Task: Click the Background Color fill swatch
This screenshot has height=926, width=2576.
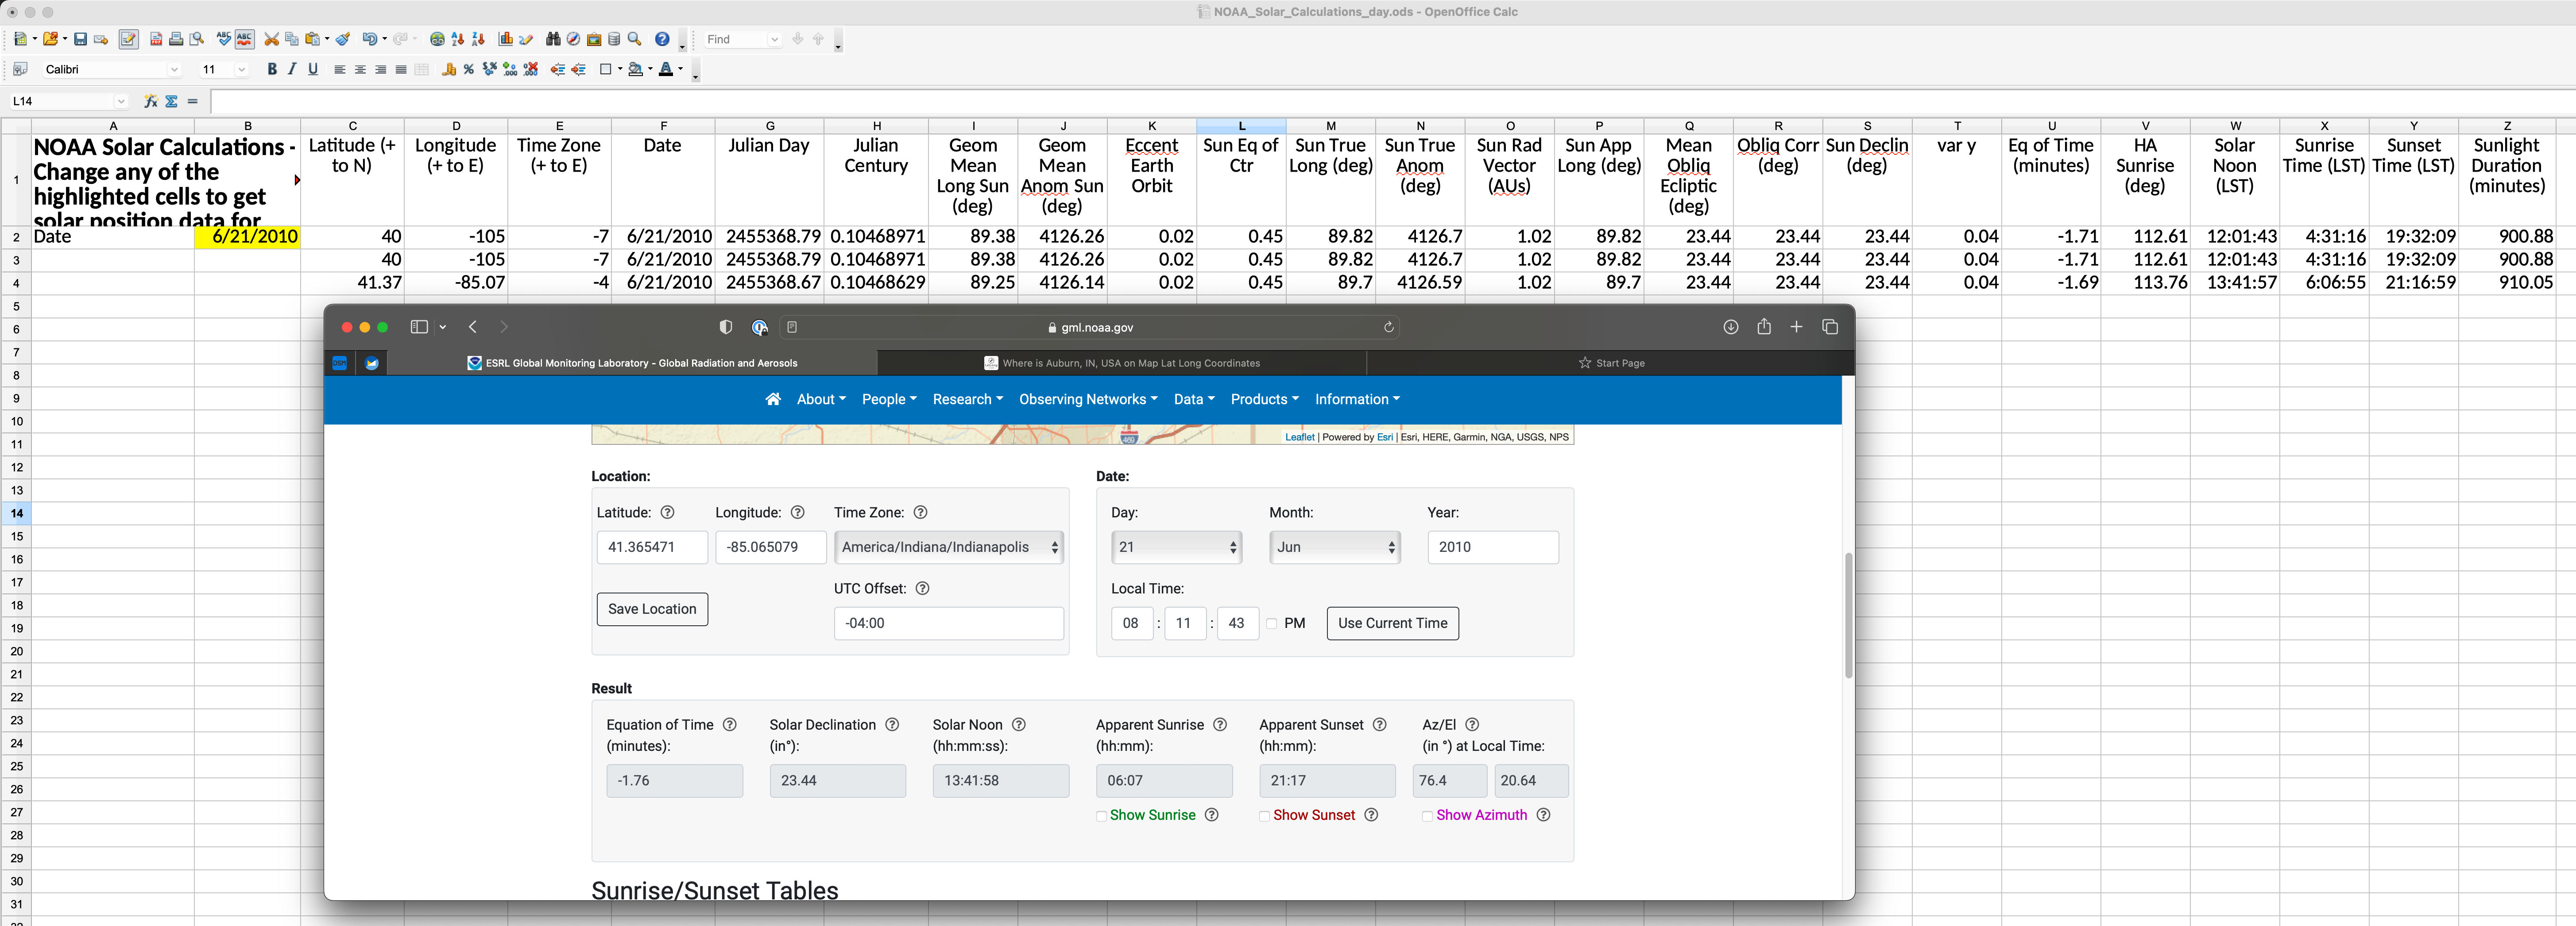Action: pos(635,69)
